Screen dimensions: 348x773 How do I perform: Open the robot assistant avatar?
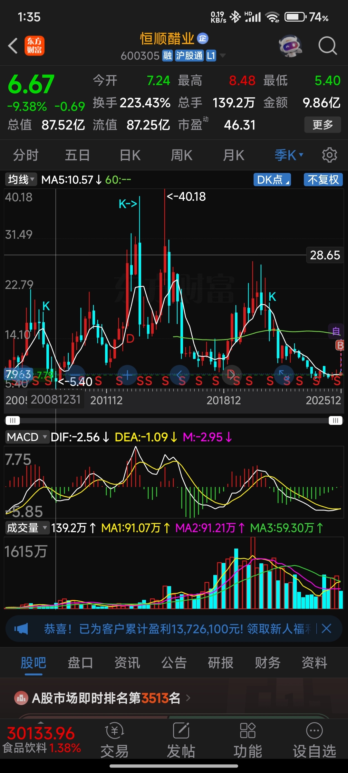pyautogui.click(x=290, y=46)
